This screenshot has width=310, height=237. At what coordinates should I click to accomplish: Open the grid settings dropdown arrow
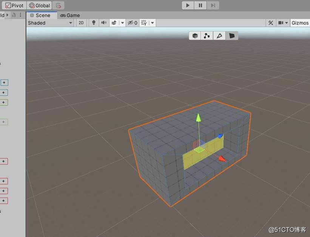tap(153, 23)
